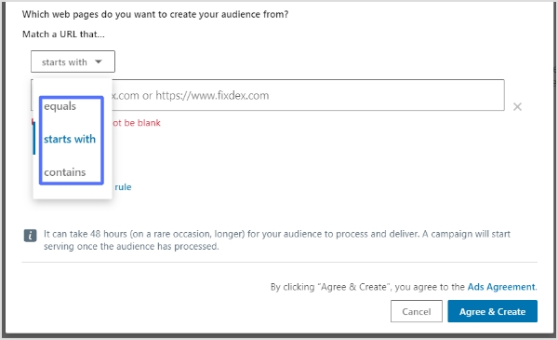Click the info icon beside processing note
The height and width of the screenshot is (340, 558).
pos(31,236)
